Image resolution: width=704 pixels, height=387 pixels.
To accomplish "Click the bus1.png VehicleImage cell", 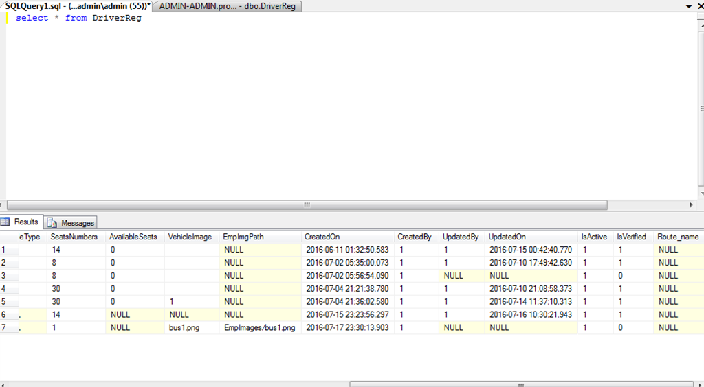I will [192, 327].
